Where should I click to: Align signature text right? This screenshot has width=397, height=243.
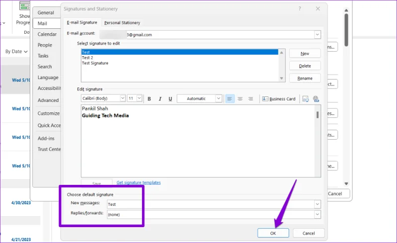pyautogui.click(x=251, y=99)
